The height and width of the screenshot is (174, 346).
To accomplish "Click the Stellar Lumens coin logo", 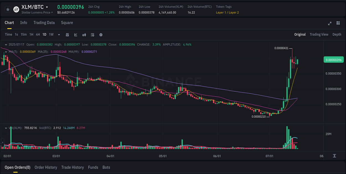I will pos(16,9).
